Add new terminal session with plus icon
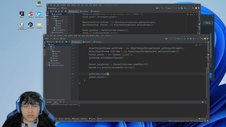This screenshot has width=226, height=127. pos(61,102)
